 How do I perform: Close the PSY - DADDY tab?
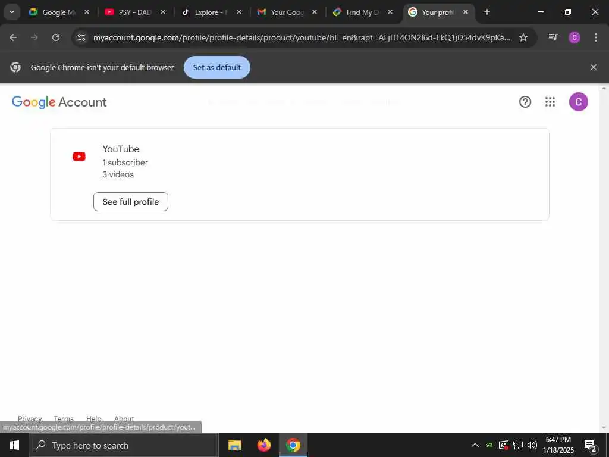163,12
